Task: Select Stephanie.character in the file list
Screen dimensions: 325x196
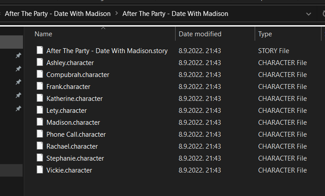Action: [x=75, y=158]
